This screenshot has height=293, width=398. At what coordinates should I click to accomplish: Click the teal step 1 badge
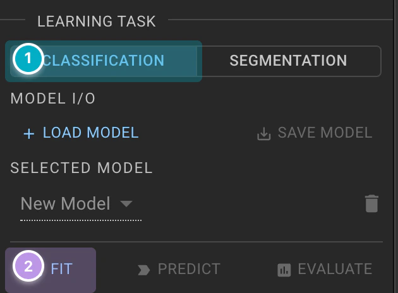[28, 59]
